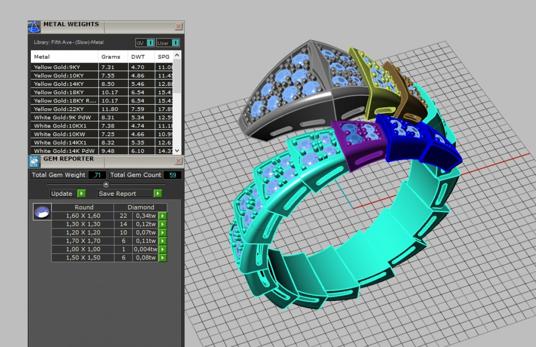The height and width of the screenshot is (347, 536).
Task: Click green arrow for 1,70 X 1,70 row
Action: tap(163, 241)
